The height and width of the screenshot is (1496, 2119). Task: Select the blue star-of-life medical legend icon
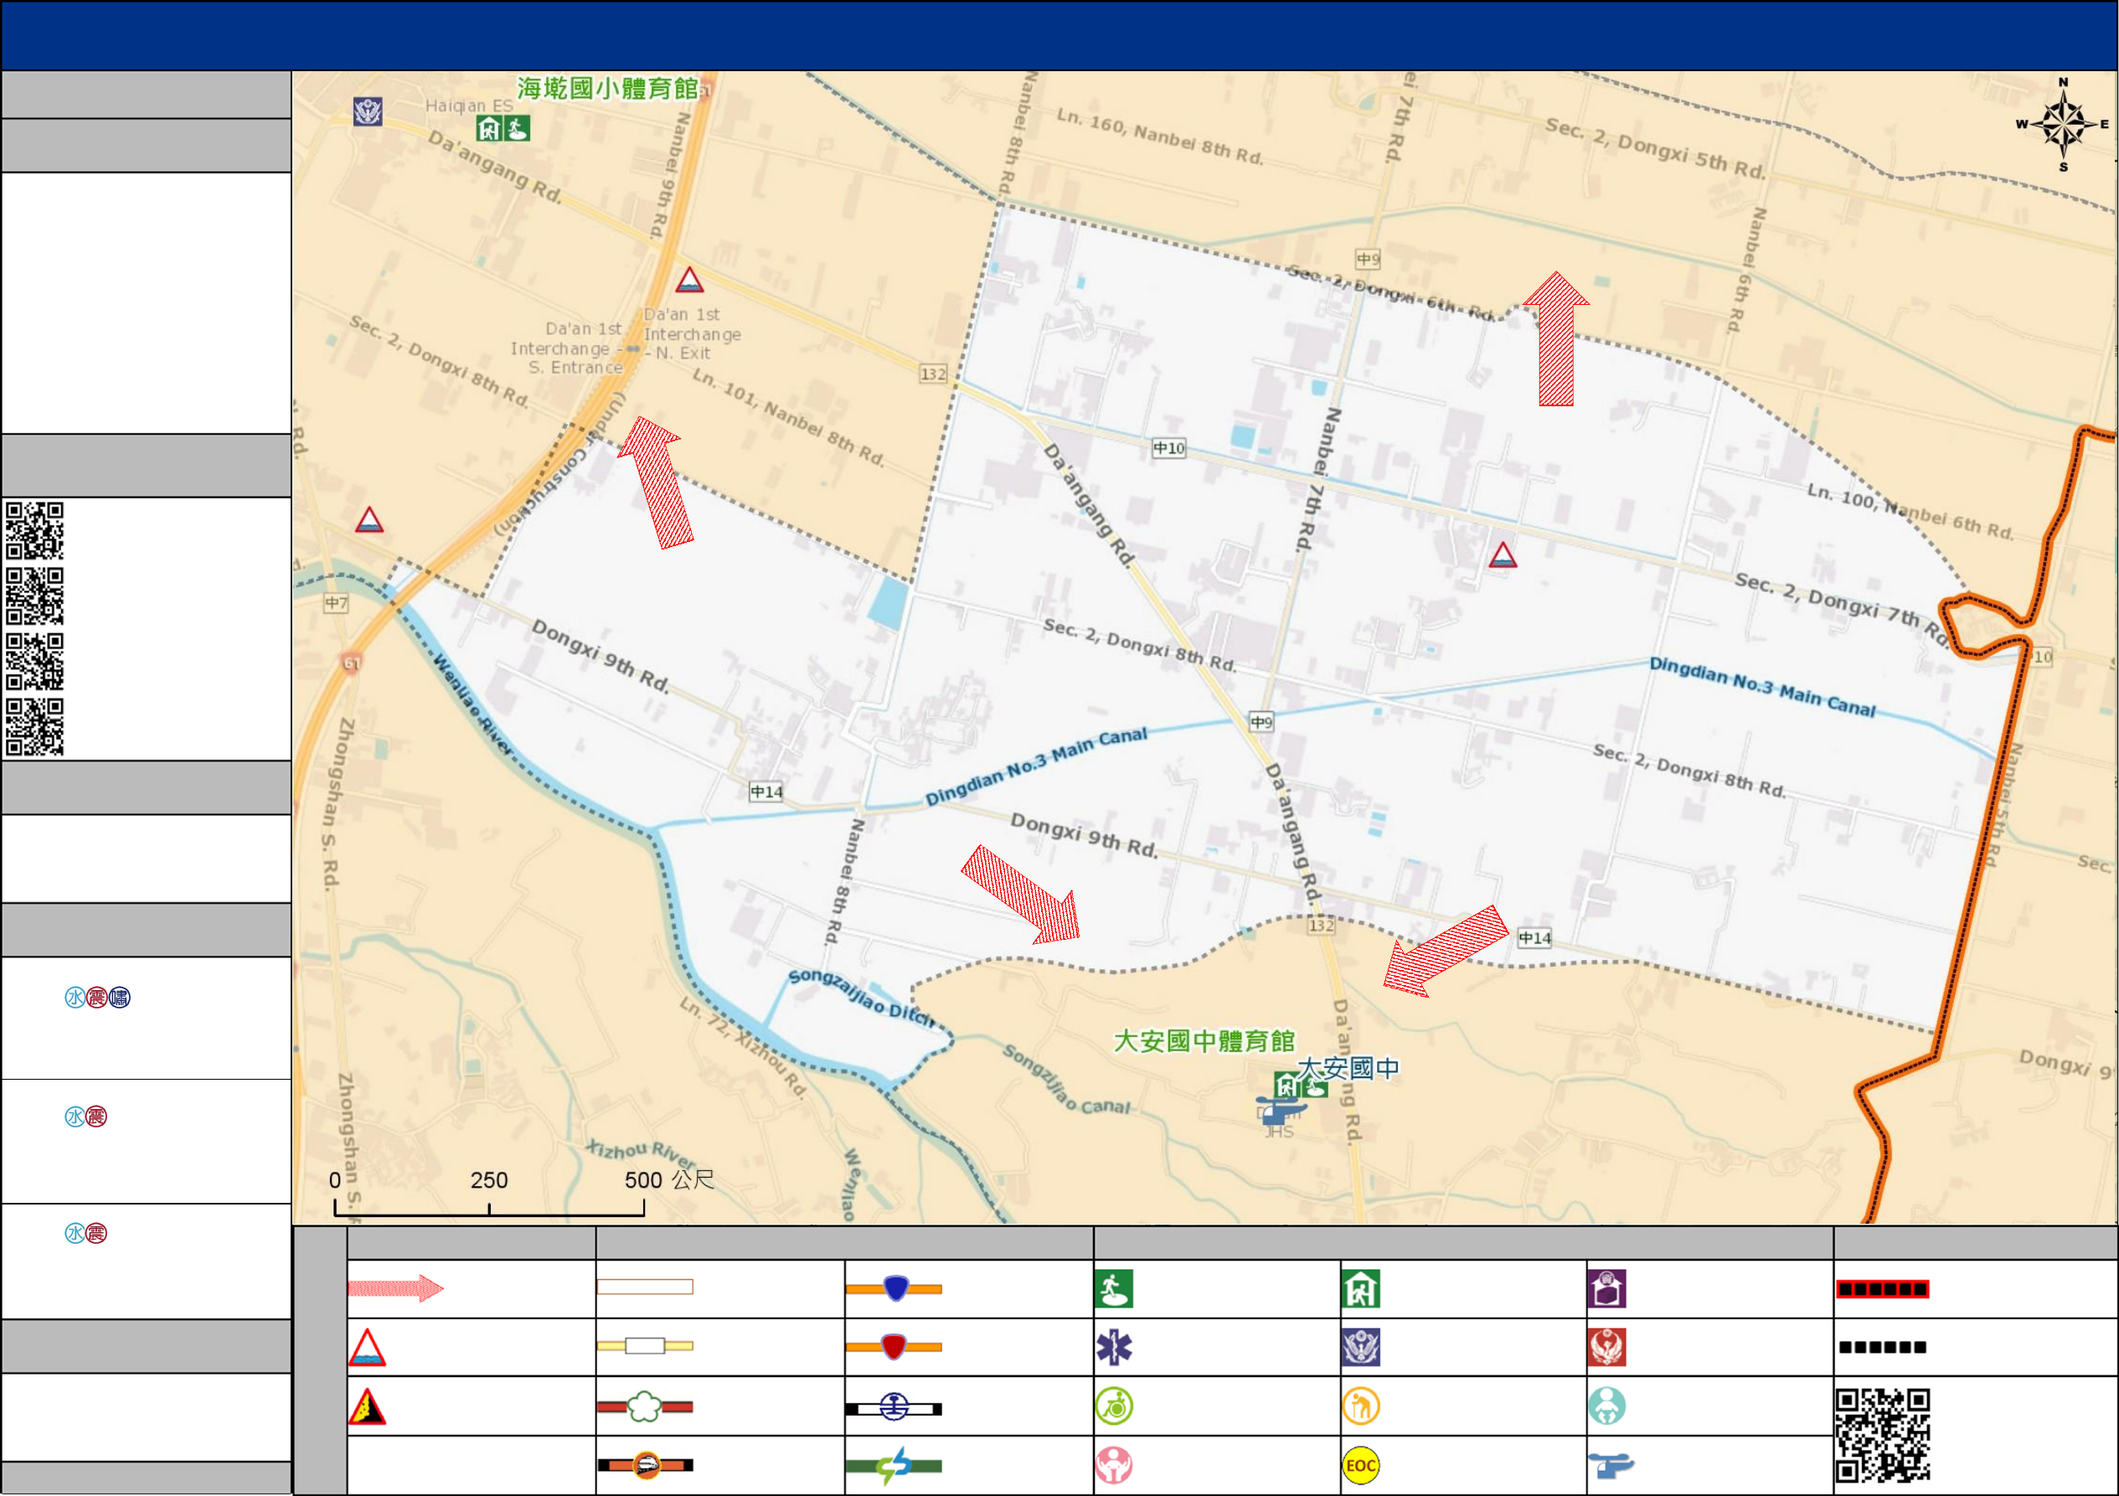click(x=1114, y=1348)
